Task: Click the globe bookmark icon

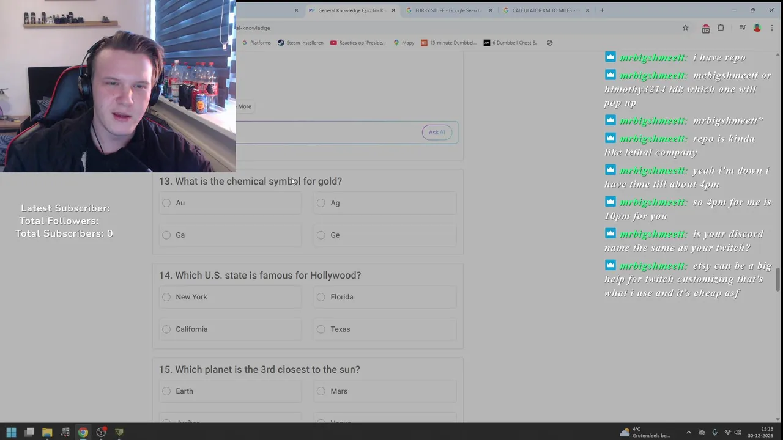Action: coord(549,43)
